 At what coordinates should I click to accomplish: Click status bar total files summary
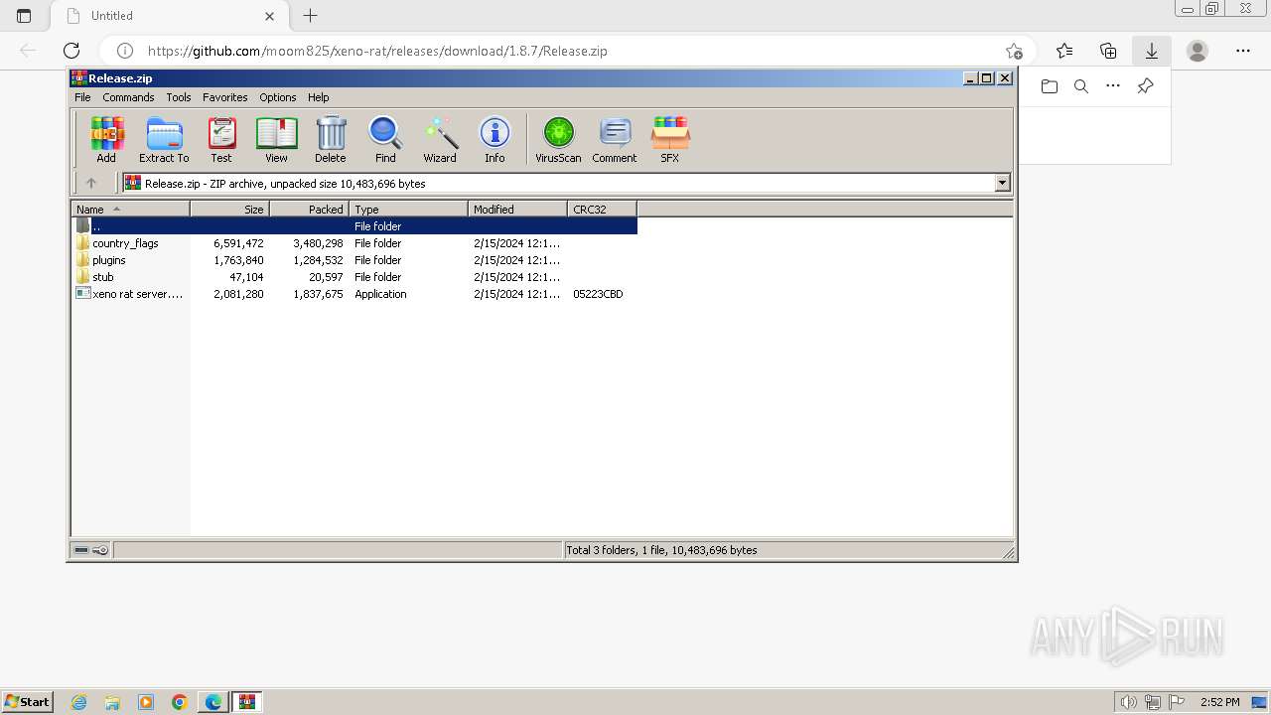click(661, 550)
